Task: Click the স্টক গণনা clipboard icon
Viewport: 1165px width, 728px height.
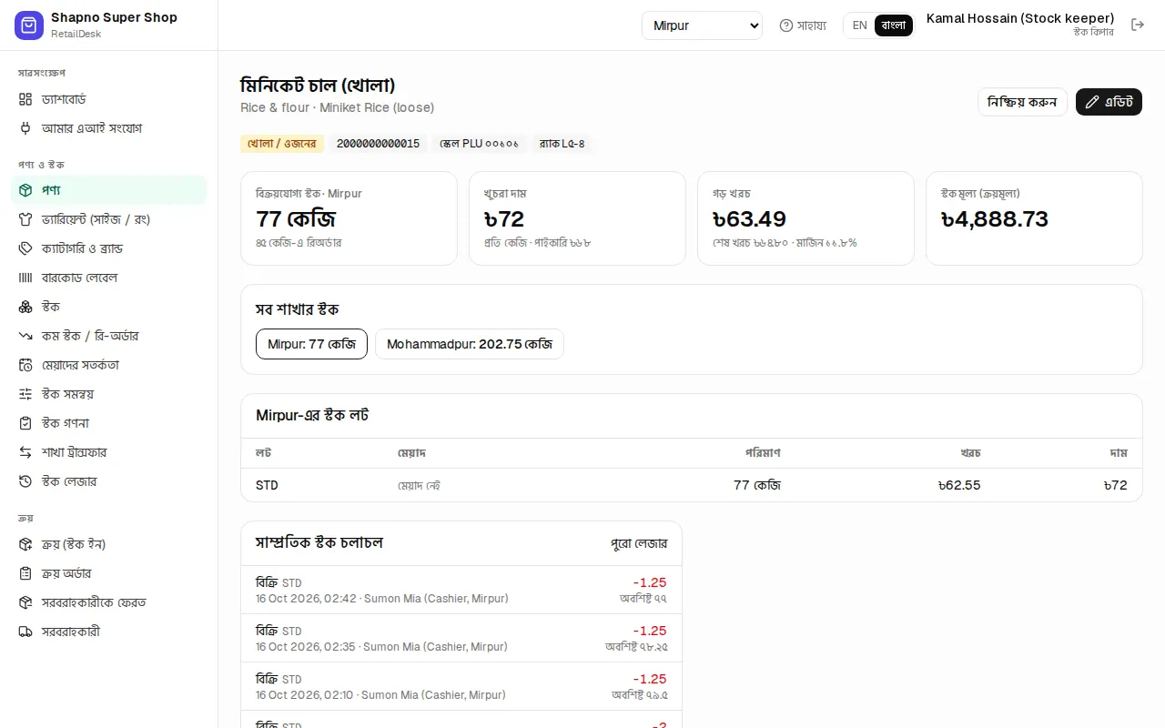Action: click(x=25, y=423)
